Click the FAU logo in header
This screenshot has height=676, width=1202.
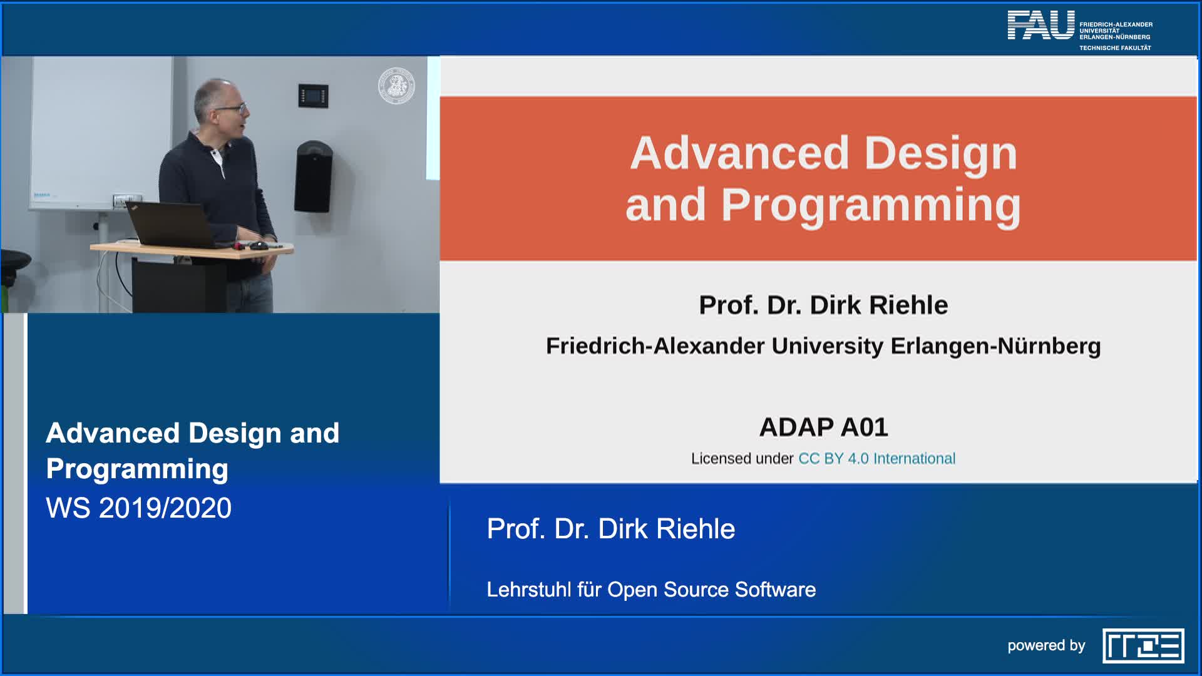click(1040, 26)
